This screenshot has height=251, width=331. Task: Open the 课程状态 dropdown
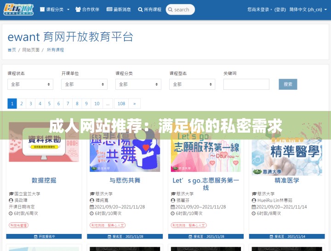click(30, 84)
